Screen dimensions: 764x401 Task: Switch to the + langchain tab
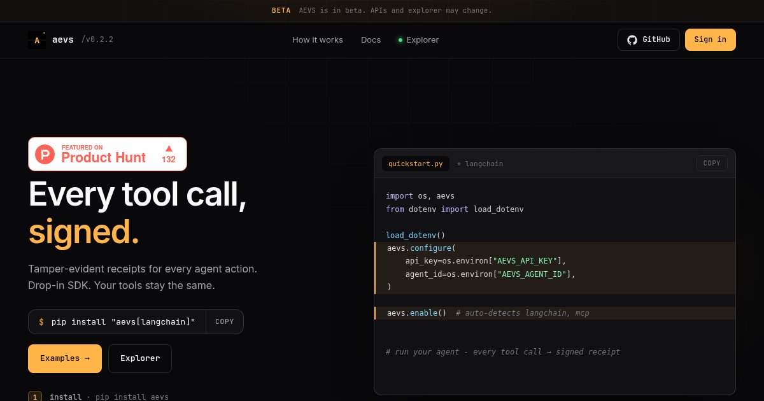click(x=480, y=164)
